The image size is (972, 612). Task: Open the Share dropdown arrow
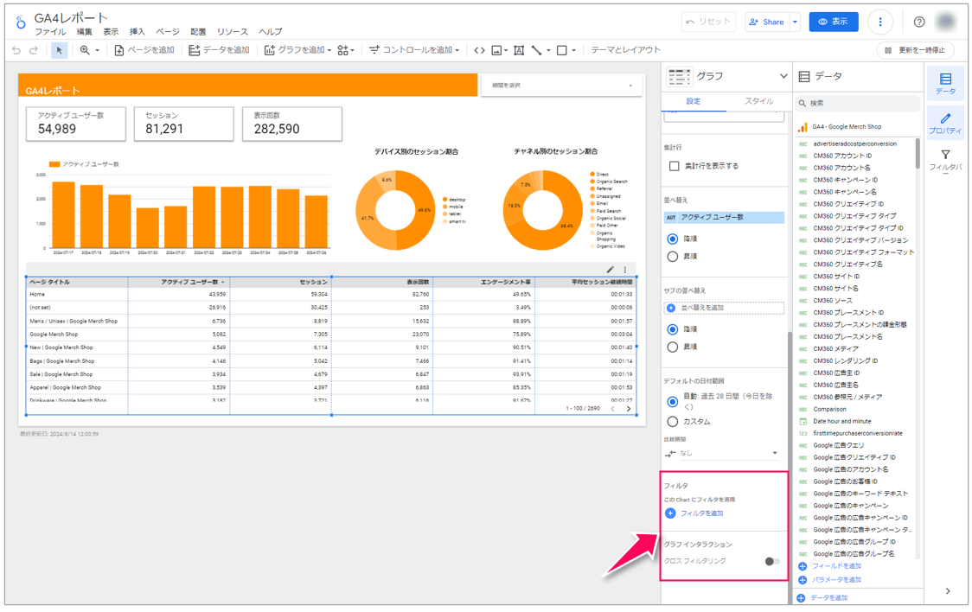tap(796, 22)
